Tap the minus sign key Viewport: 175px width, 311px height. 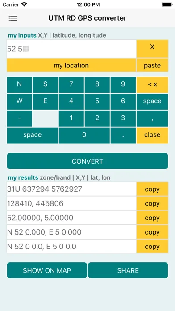pos(20,118)
